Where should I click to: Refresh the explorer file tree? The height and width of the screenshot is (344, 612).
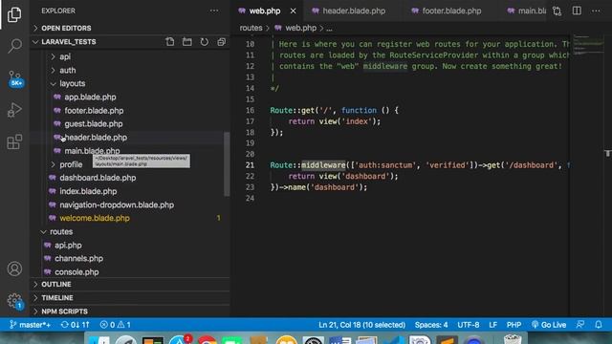204,42
